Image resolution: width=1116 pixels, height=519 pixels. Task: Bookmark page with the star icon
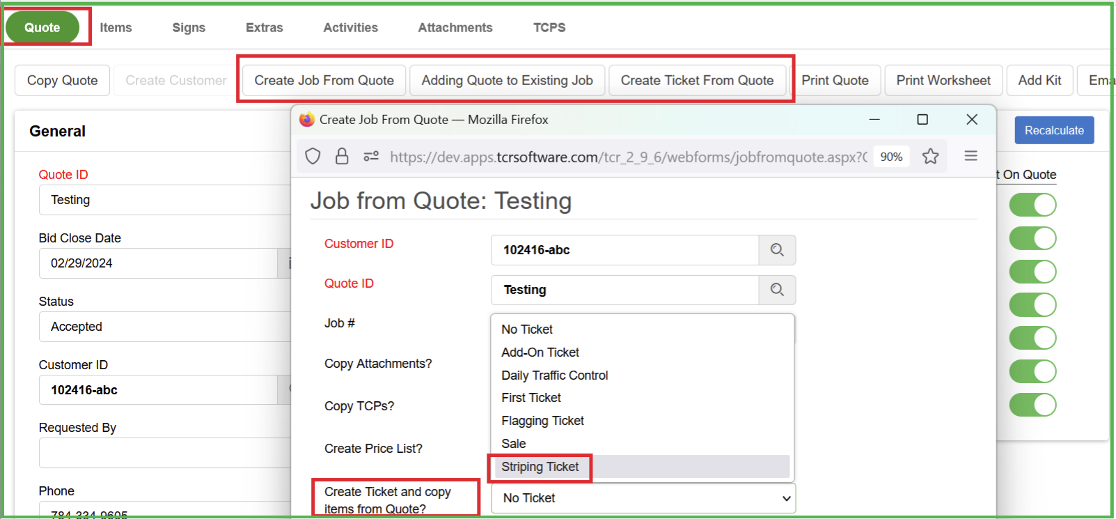click(930, 157)
